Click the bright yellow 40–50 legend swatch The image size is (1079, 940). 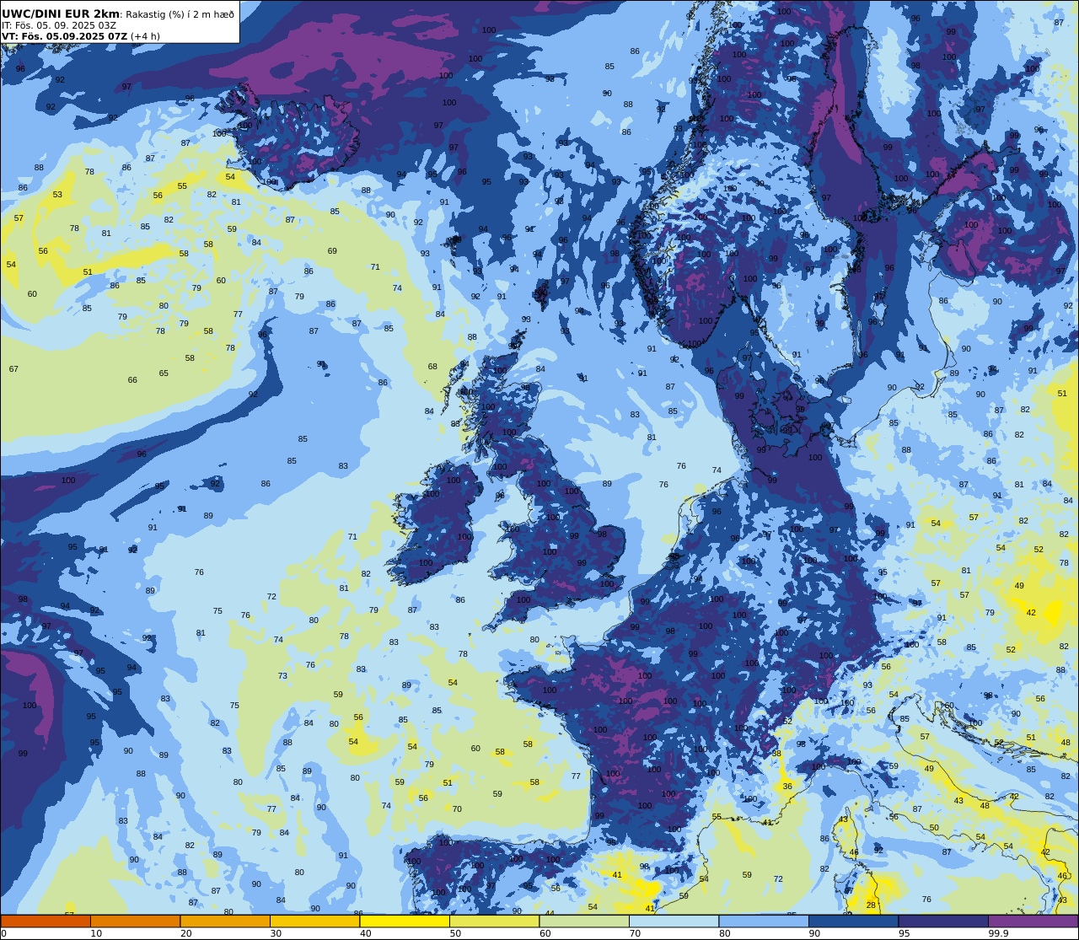[405, 921]
